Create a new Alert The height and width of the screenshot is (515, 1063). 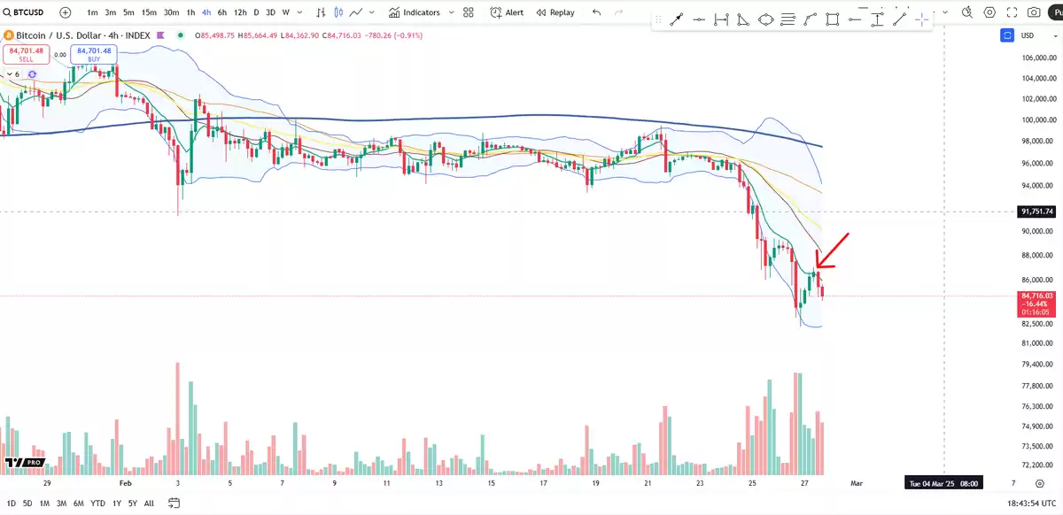507,12
